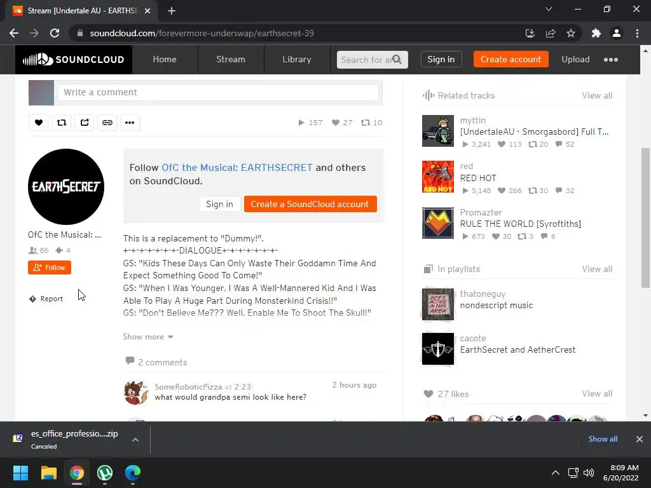Click the share page icon in address bar

click(551, 33)
